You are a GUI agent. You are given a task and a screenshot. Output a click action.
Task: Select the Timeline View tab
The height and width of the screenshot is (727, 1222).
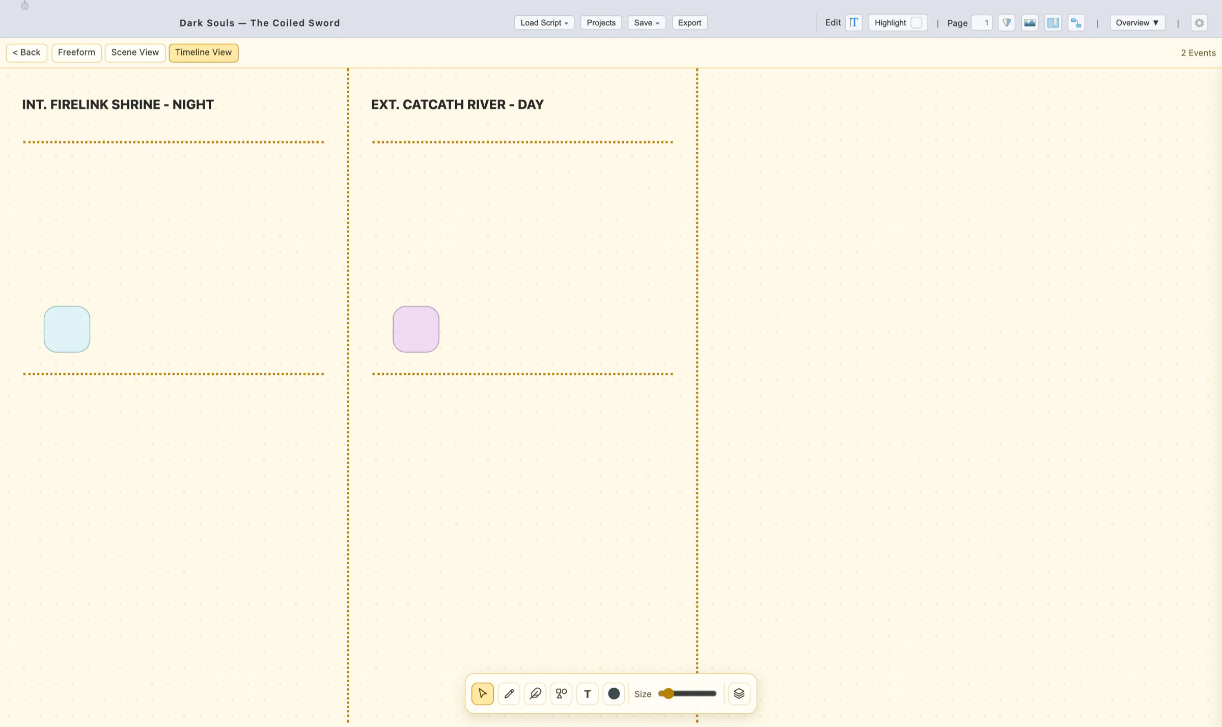point(204,52)
